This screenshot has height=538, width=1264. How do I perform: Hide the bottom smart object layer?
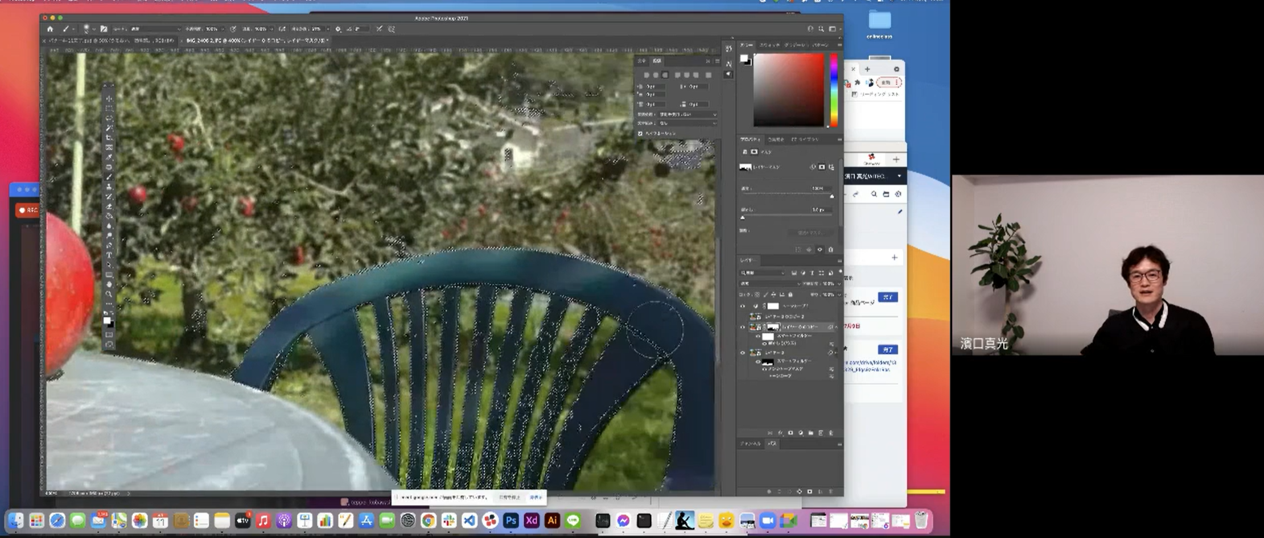742,353
